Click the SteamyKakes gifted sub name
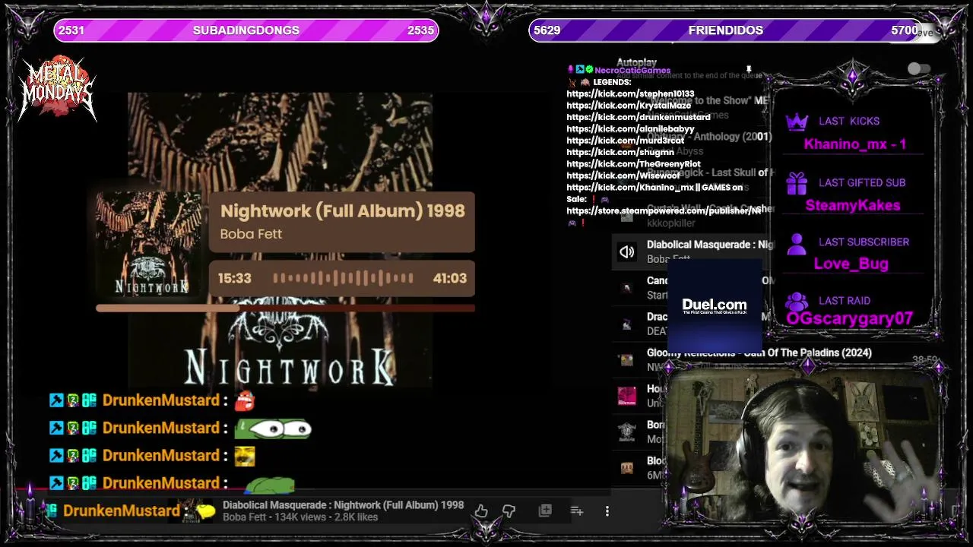 853,205
